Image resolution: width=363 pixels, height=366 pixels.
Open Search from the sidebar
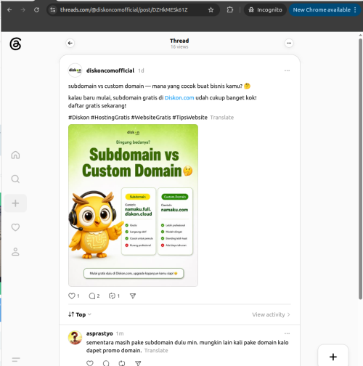click(x=15, y=179)
